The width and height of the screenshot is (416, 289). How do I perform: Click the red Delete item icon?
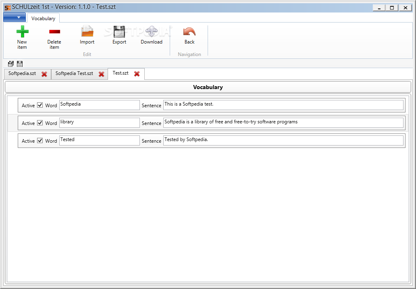tap(54, 31)
